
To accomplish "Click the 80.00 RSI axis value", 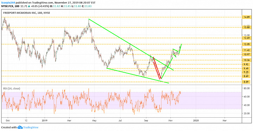I will coord(247,88).
